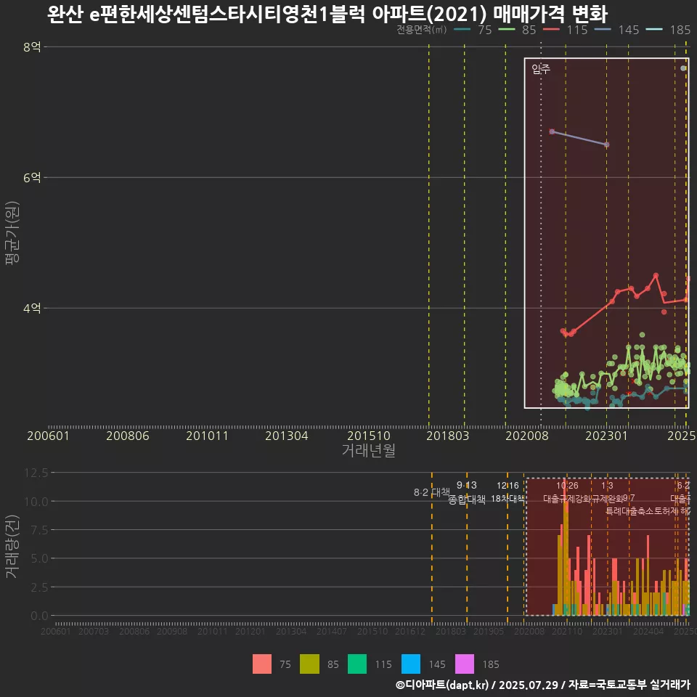This screenshot has width=697, height=697.
Task: Click the 202110 label on the volume chart axis
Action: pyautogui.click(x=567, y=631)
